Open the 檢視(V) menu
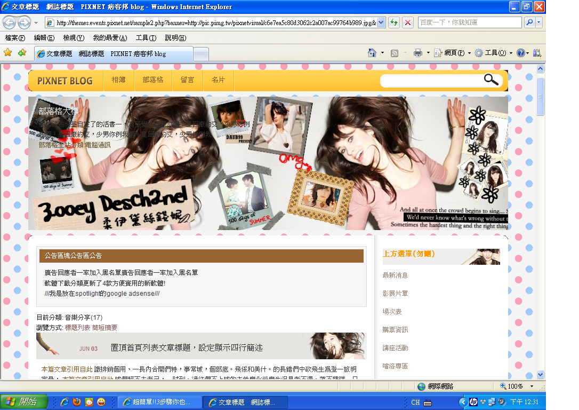This screenshot has width=579, height=410. [74, 38]
